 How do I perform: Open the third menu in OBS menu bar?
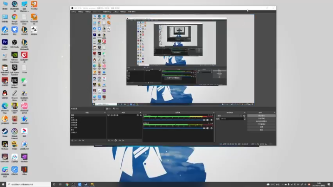coord(88,12)
